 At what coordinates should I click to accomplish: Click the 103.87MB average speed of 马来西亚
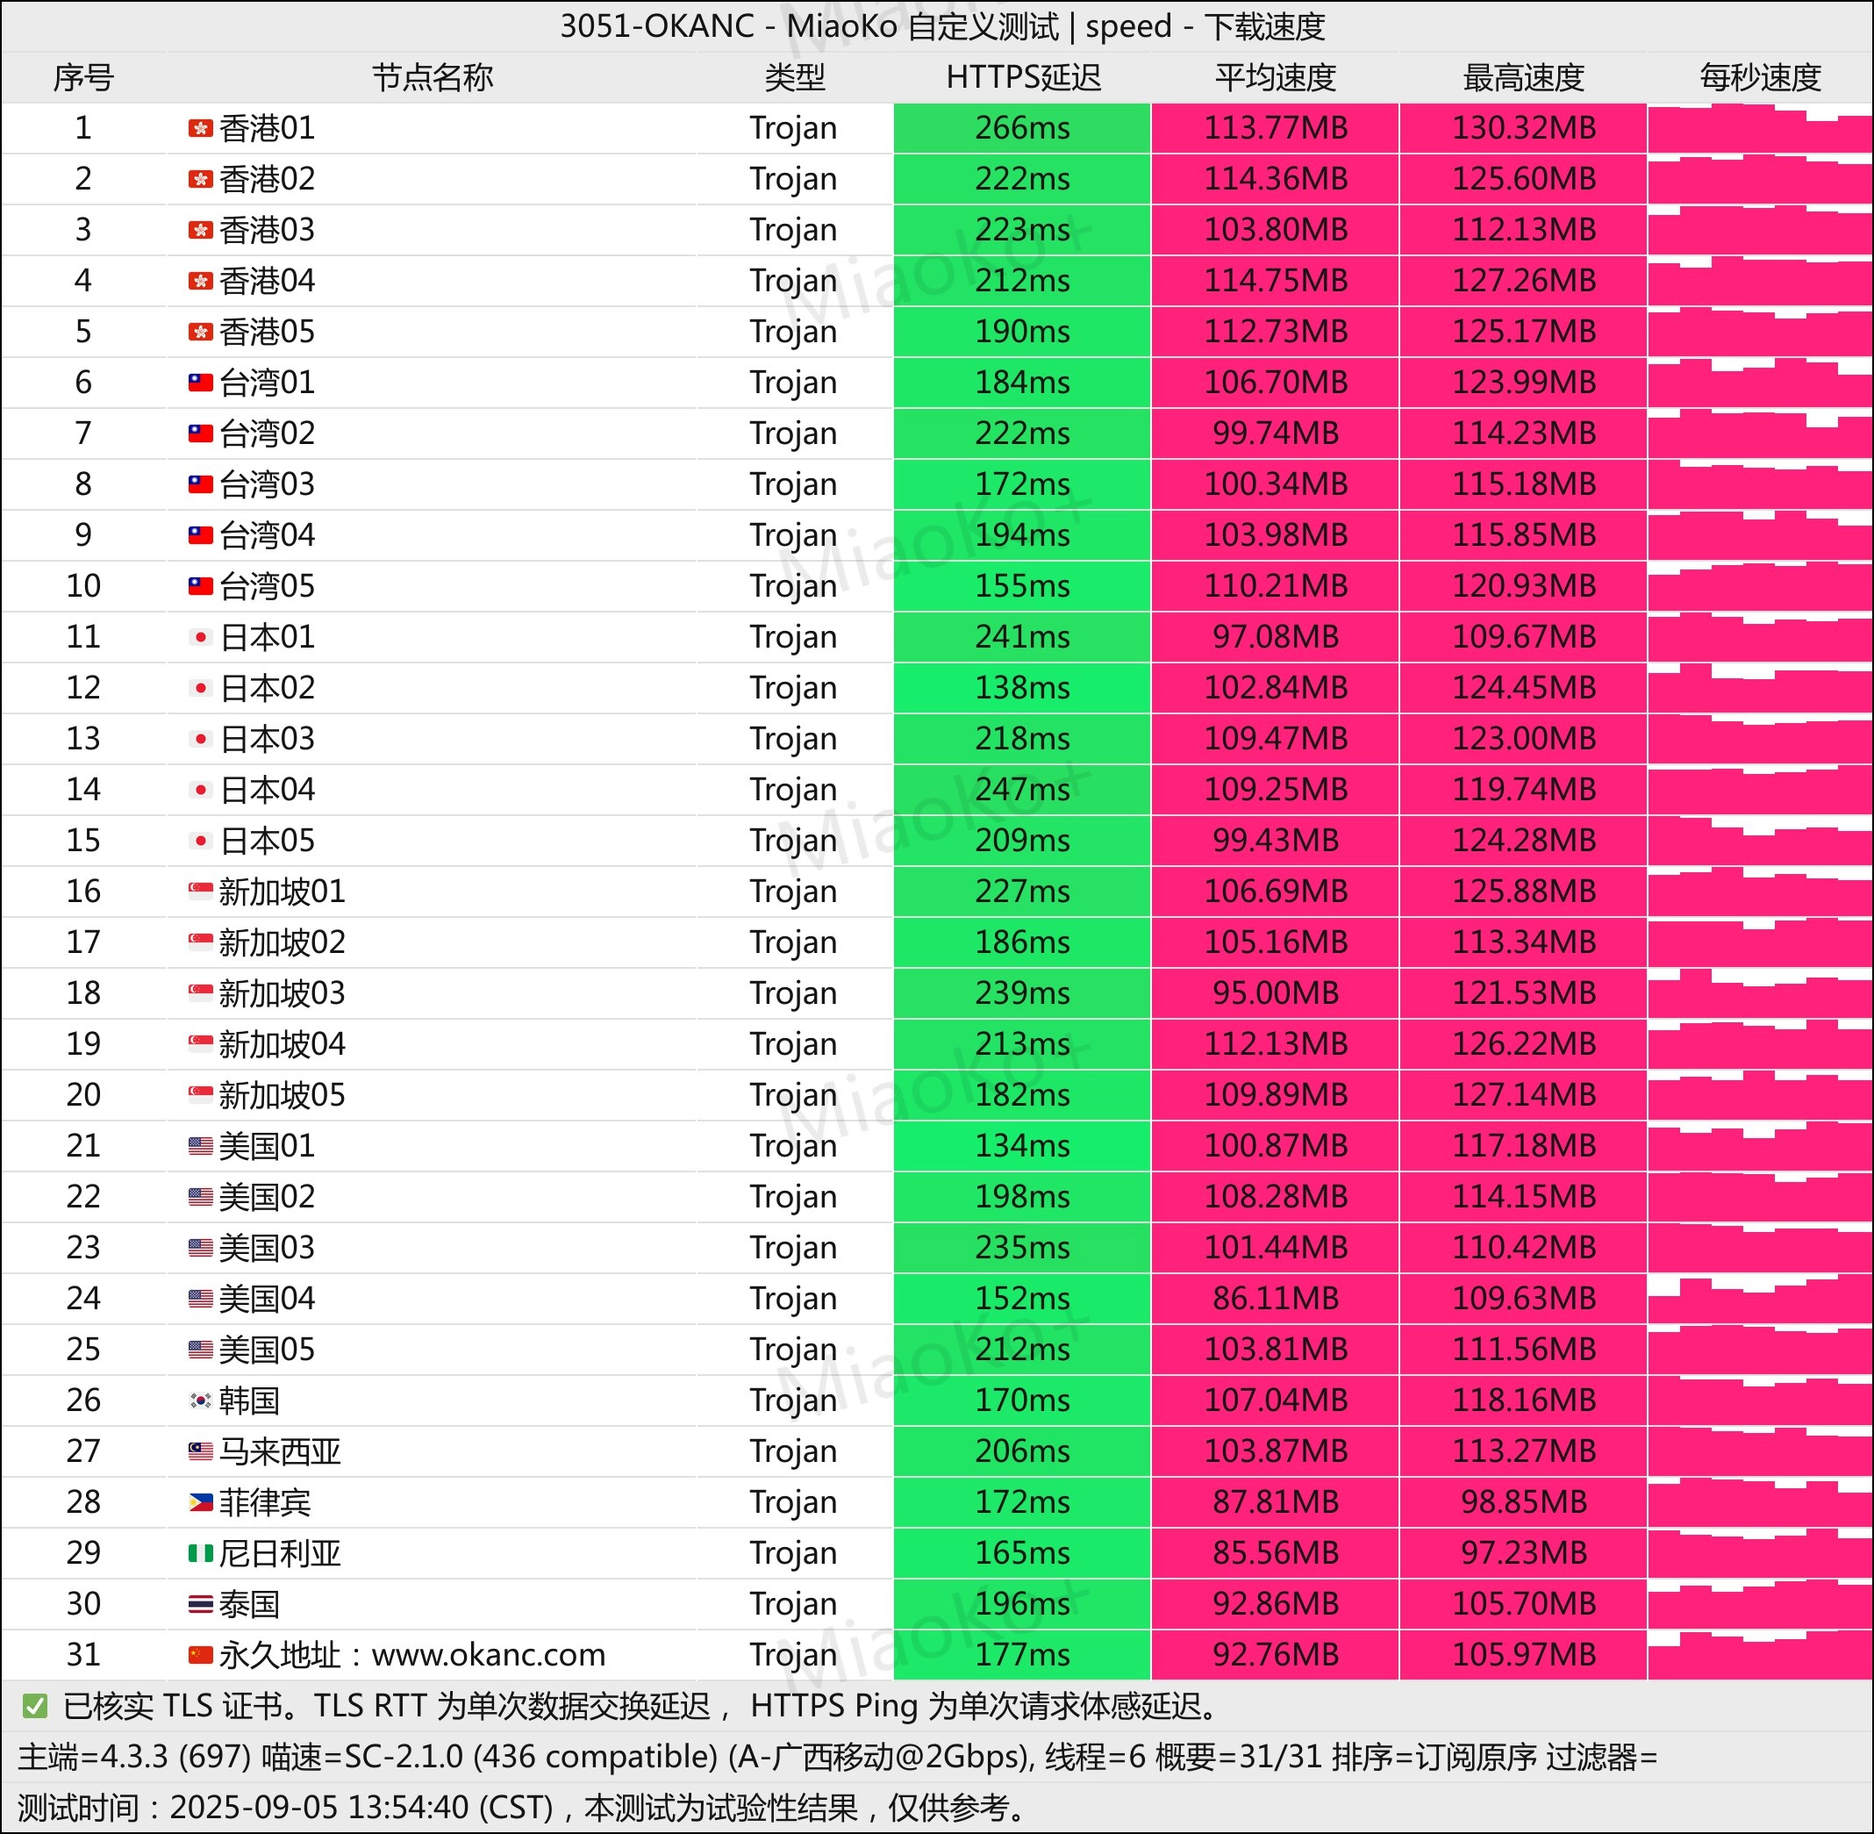pyautogui.click(x=1275, y=1451)
